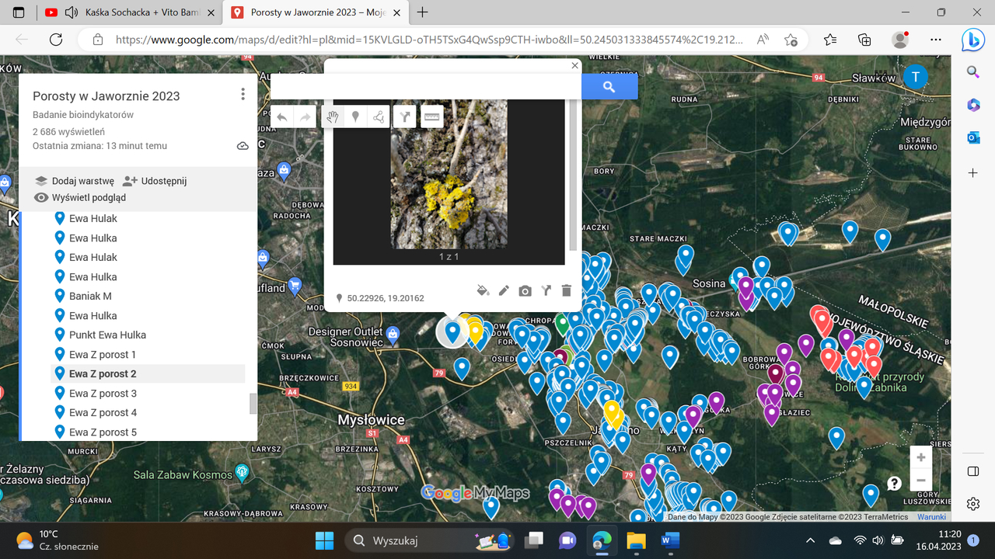Click the pencil edit icon in popup
This screenshot has height=559, width=995.
click(x=504, y=290)
